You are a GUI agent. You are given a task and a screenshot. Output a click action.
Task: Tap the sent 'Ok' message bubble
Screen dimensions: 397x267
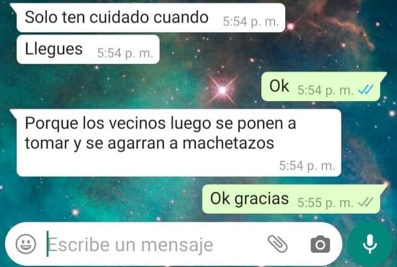coord(321,87)
